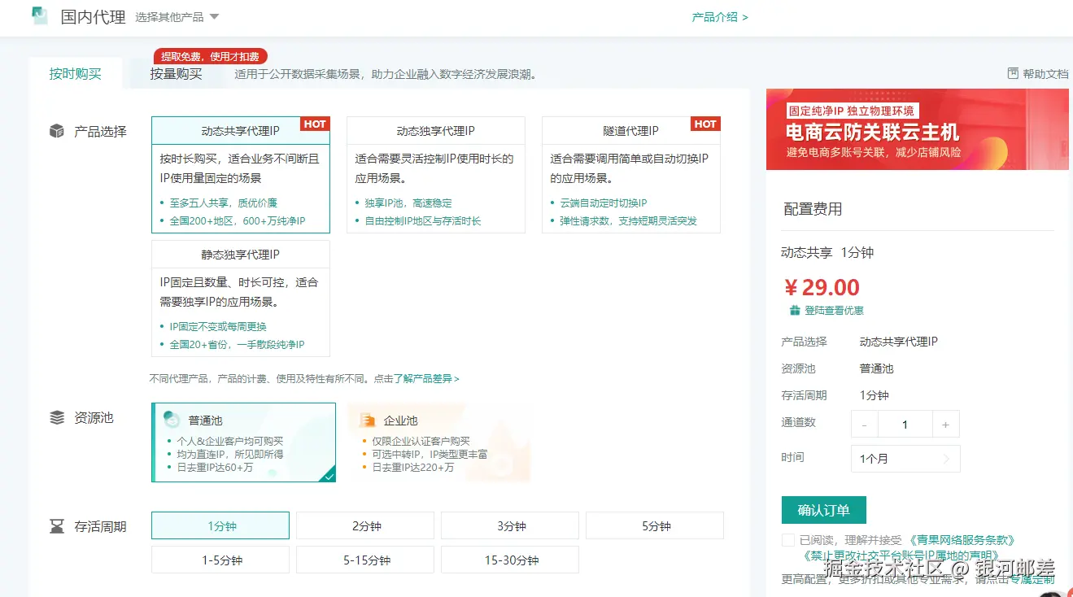The image size is (1073, 597).
Task: Choose the 5分钟 survival period
Action: click(x=655, y=525)
